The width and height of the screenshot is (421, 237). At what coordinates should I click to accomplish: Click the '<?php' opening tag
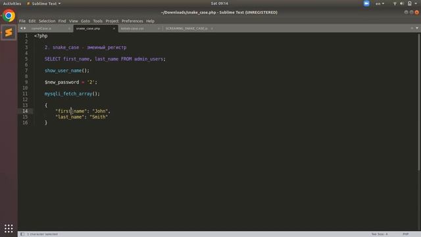[x=41, y=36]
